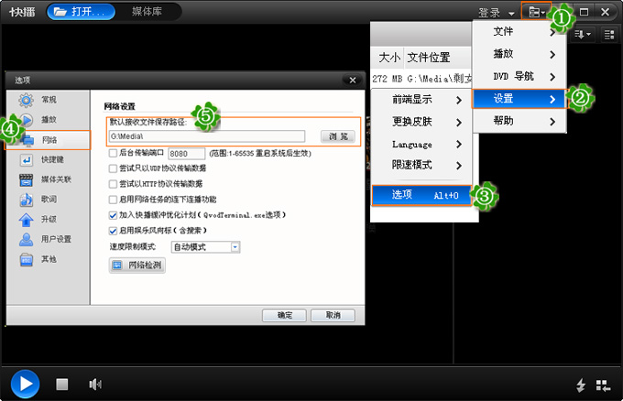Click the layout icon in bottom right corner
This screenshot has height=401, width=623.
click(603, 385)
